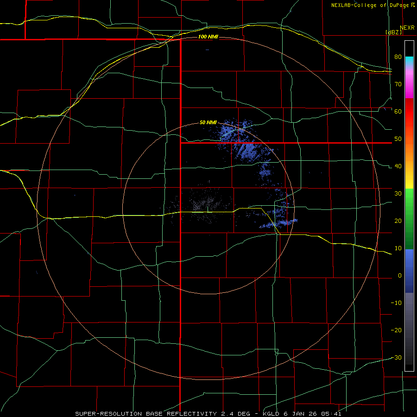This screenshot has height=417, width=417.
Task: Click the [dBZ] units label
Action: 393,32
